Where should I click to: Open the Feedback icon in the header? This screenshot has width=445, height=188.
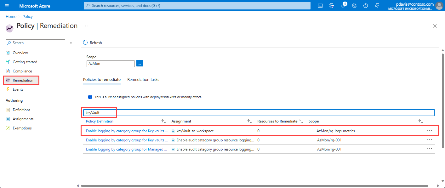click(377, 6)
